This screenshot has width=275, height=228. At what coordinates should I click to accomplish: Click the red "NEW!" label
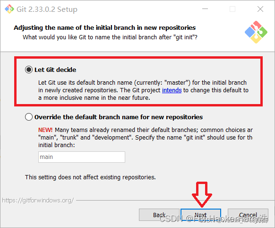[45, 130]
